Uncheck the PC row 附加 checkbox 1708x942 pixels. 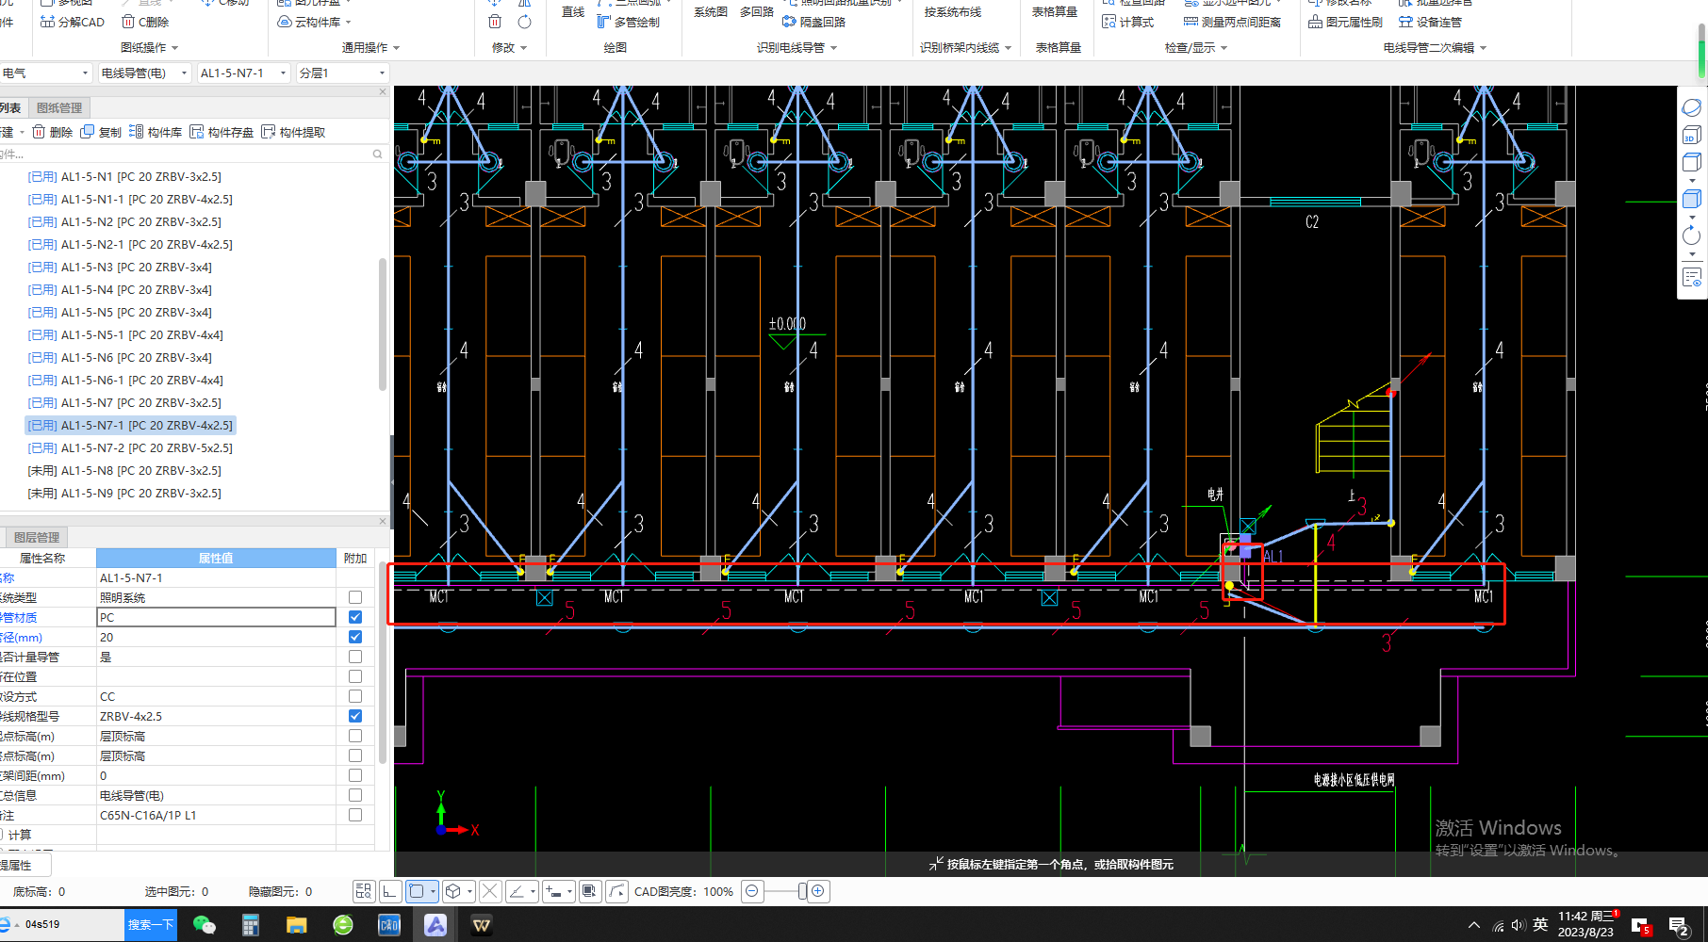click(355, 617)
